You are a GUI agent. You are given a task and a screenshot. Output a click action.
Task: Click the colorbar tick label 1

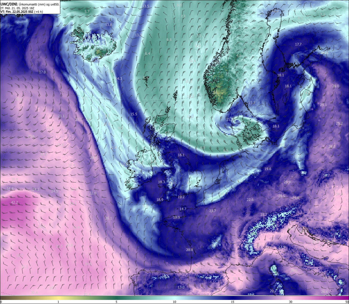coord(58,302)
